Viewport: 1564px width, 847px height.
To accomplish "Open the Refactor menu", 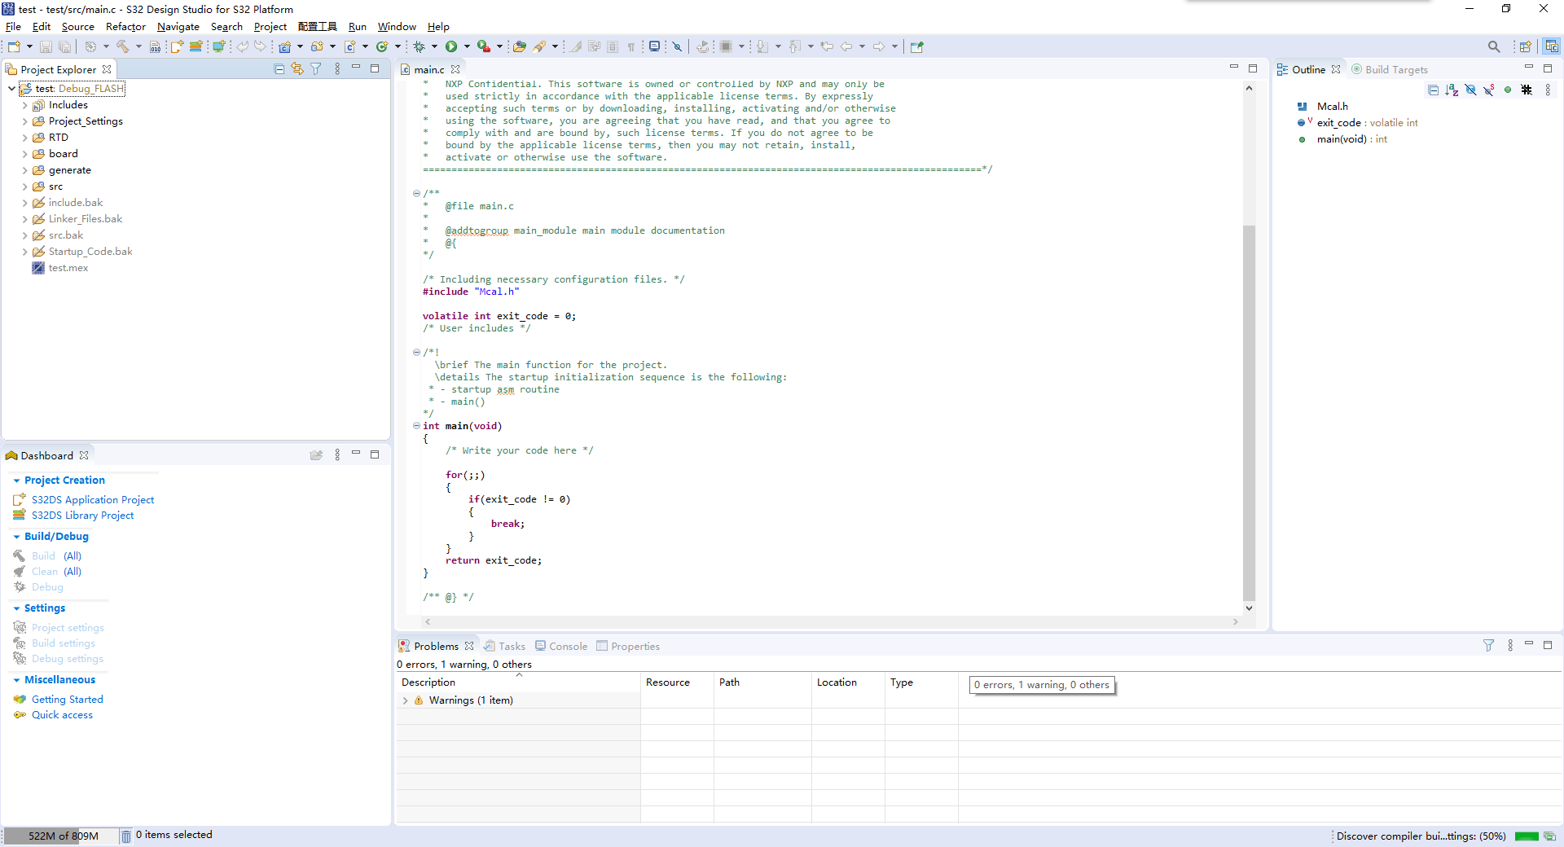I will (x=125, y=27).
